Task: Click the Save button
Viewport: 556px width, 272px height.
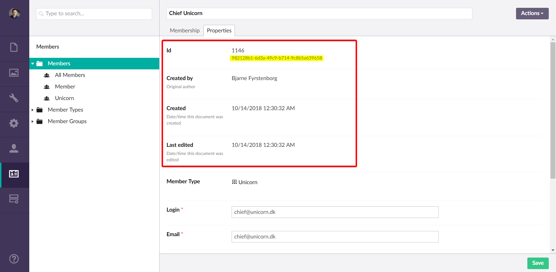Action: 538,263
